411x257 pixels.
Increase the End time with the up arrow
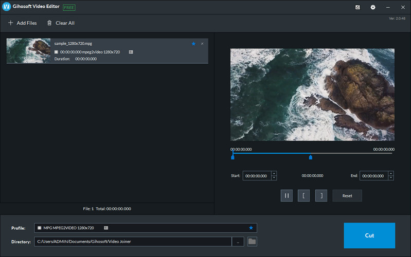tap(391, 173)
